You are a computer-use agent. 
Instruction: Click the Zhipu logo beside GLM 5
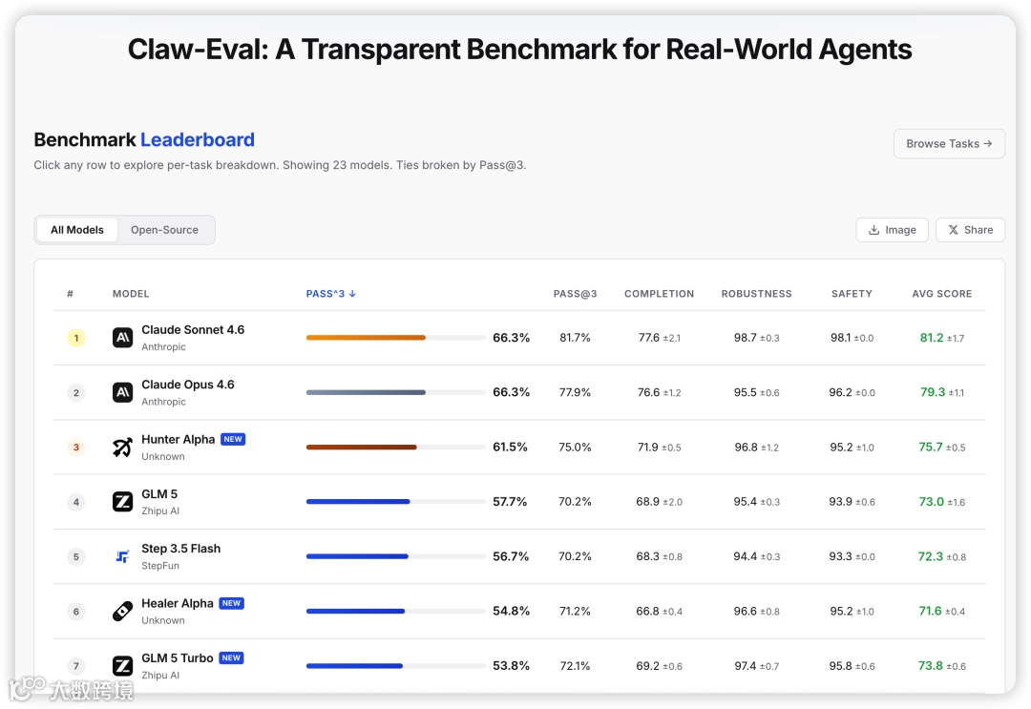(x=122, y=502)
